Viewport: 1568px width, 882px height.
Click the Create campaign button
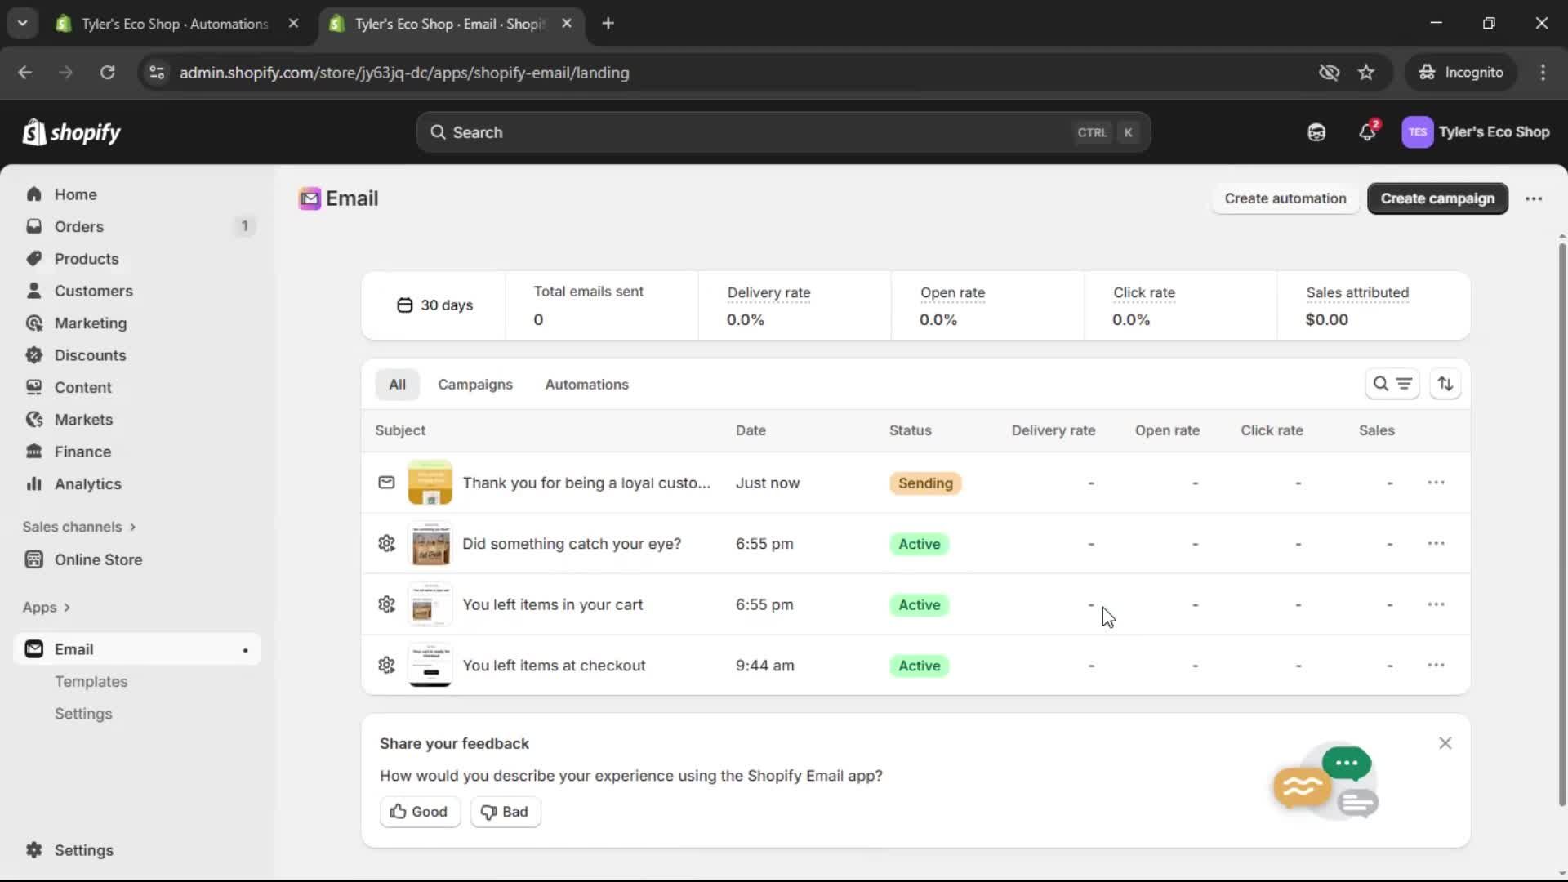(1437, 198)
